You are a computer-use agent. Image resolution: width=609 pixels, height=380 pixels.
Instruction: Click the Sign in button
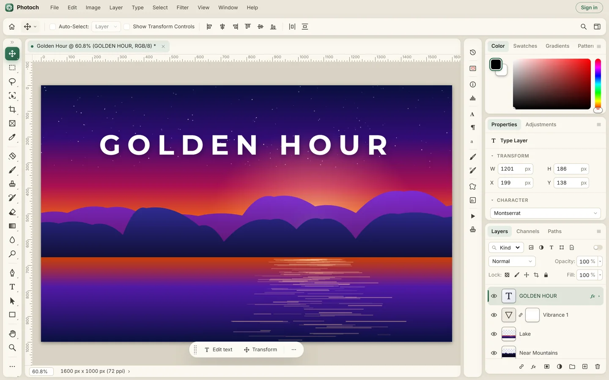pos(589,8)
